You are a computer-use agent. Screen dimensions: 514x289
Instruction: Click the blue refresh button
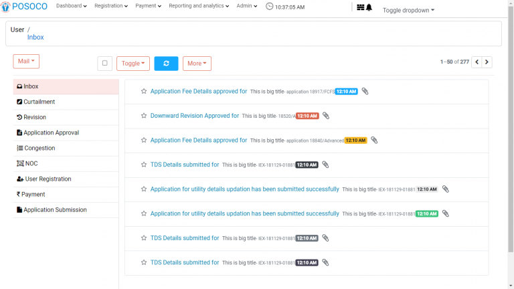(166, 63)
